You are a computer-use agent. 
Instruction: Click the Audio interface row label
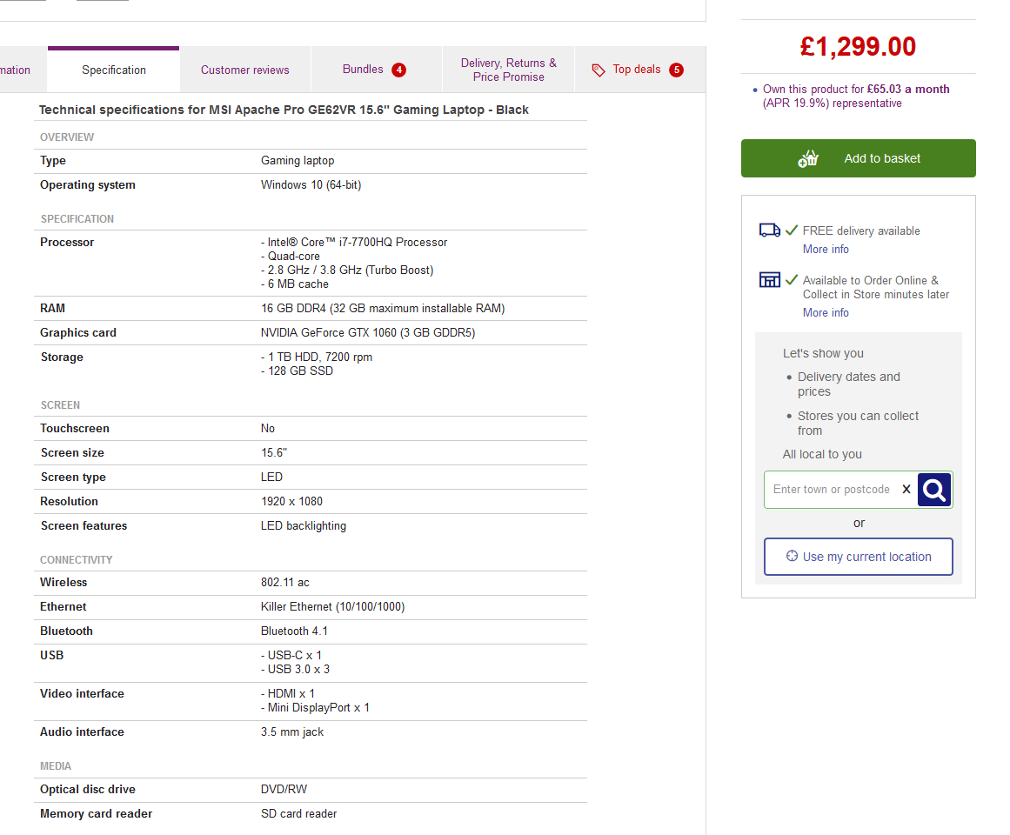[x=82, y=732]
